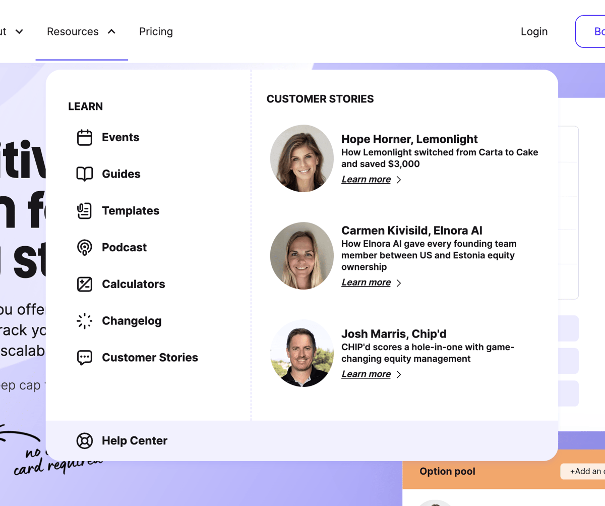Open Help Center via its lifebuoy icon
The image size is (605, 506).
click(x=85, y=440)
